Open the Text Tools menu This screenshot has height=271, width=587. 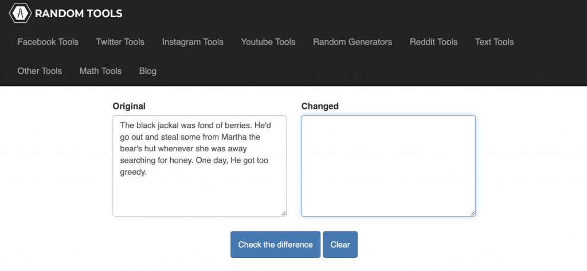tap(494, 42)
